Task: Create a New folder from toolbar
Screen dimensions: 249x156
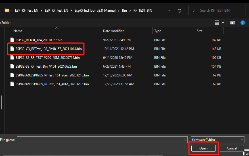Action: coord(5,23)
